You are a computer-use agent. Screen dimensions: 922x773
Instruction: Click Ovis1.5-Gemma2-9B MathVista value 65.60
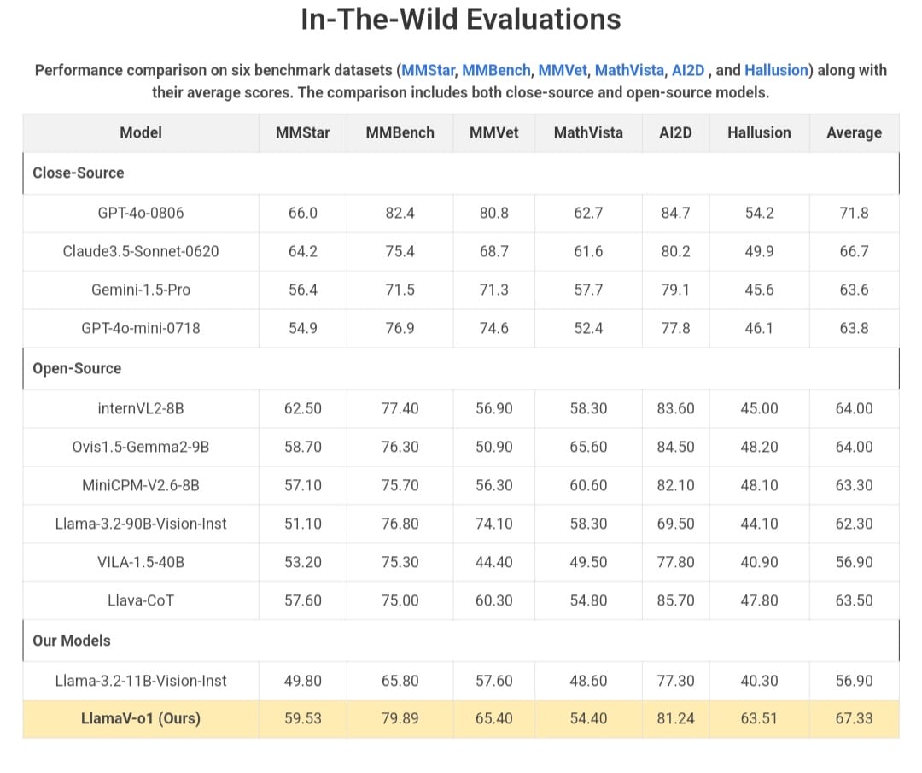click(x=588, y=447)
